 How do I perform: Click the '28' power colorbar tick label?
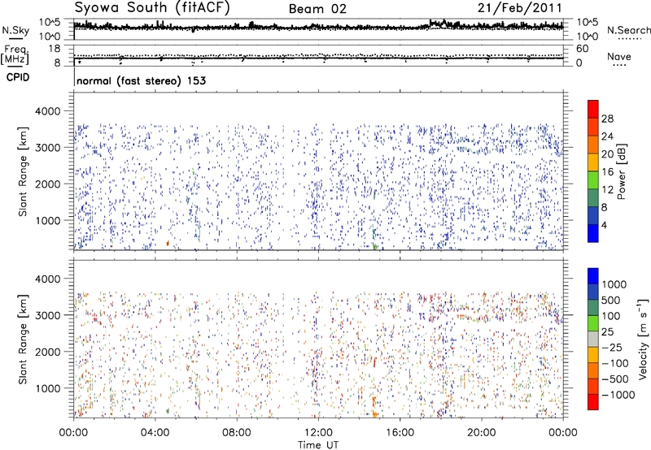[x=607, y=119]
